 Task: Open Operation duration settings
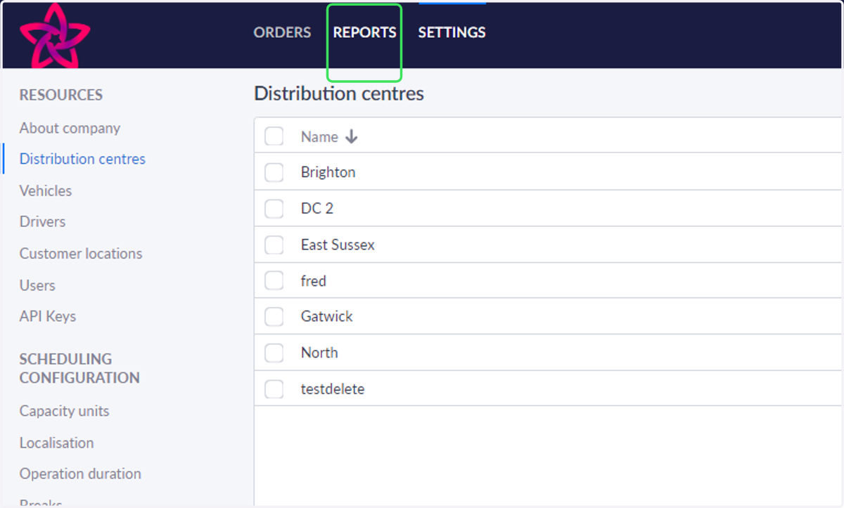pos(80,474)
